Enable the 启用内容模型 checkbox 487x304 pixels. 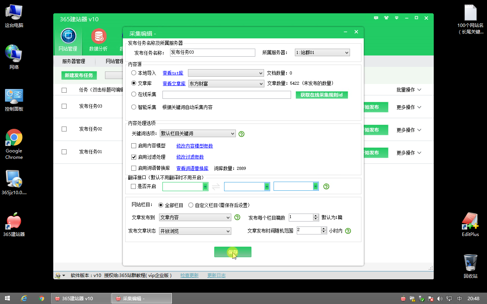click(134, 146)
